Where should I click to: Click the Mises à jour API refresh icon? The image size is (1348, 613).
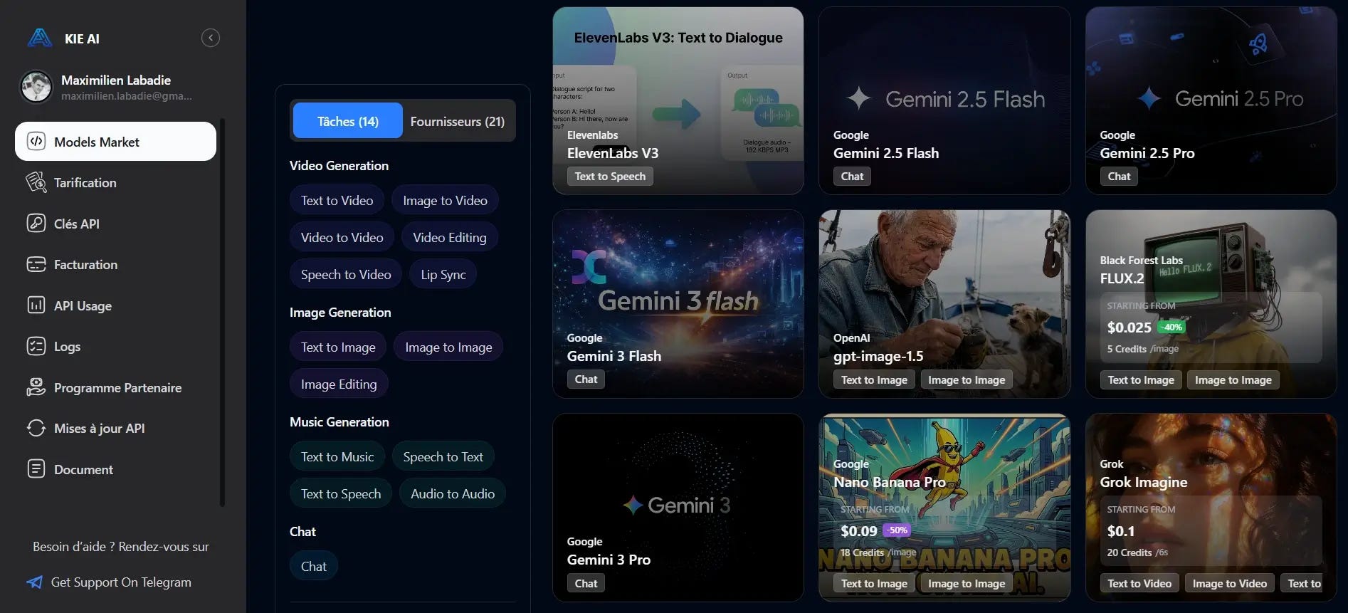(36, 428)
